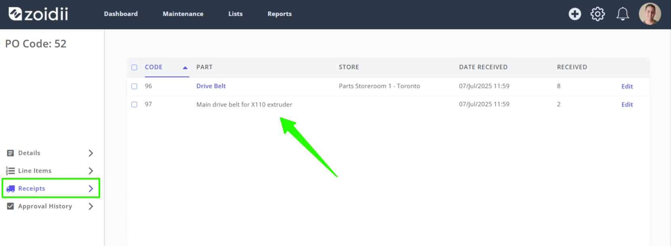Open the Lists menu
671x246 pixels.
pyautogui.click(x=236, y=14)
